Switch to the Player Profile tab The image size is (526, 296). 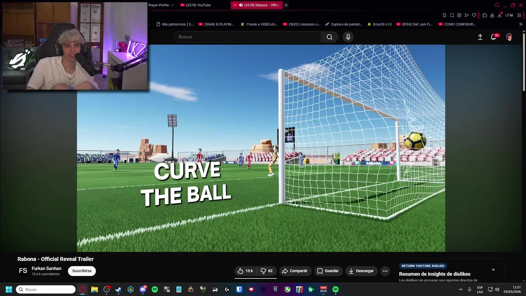point(161,5)
